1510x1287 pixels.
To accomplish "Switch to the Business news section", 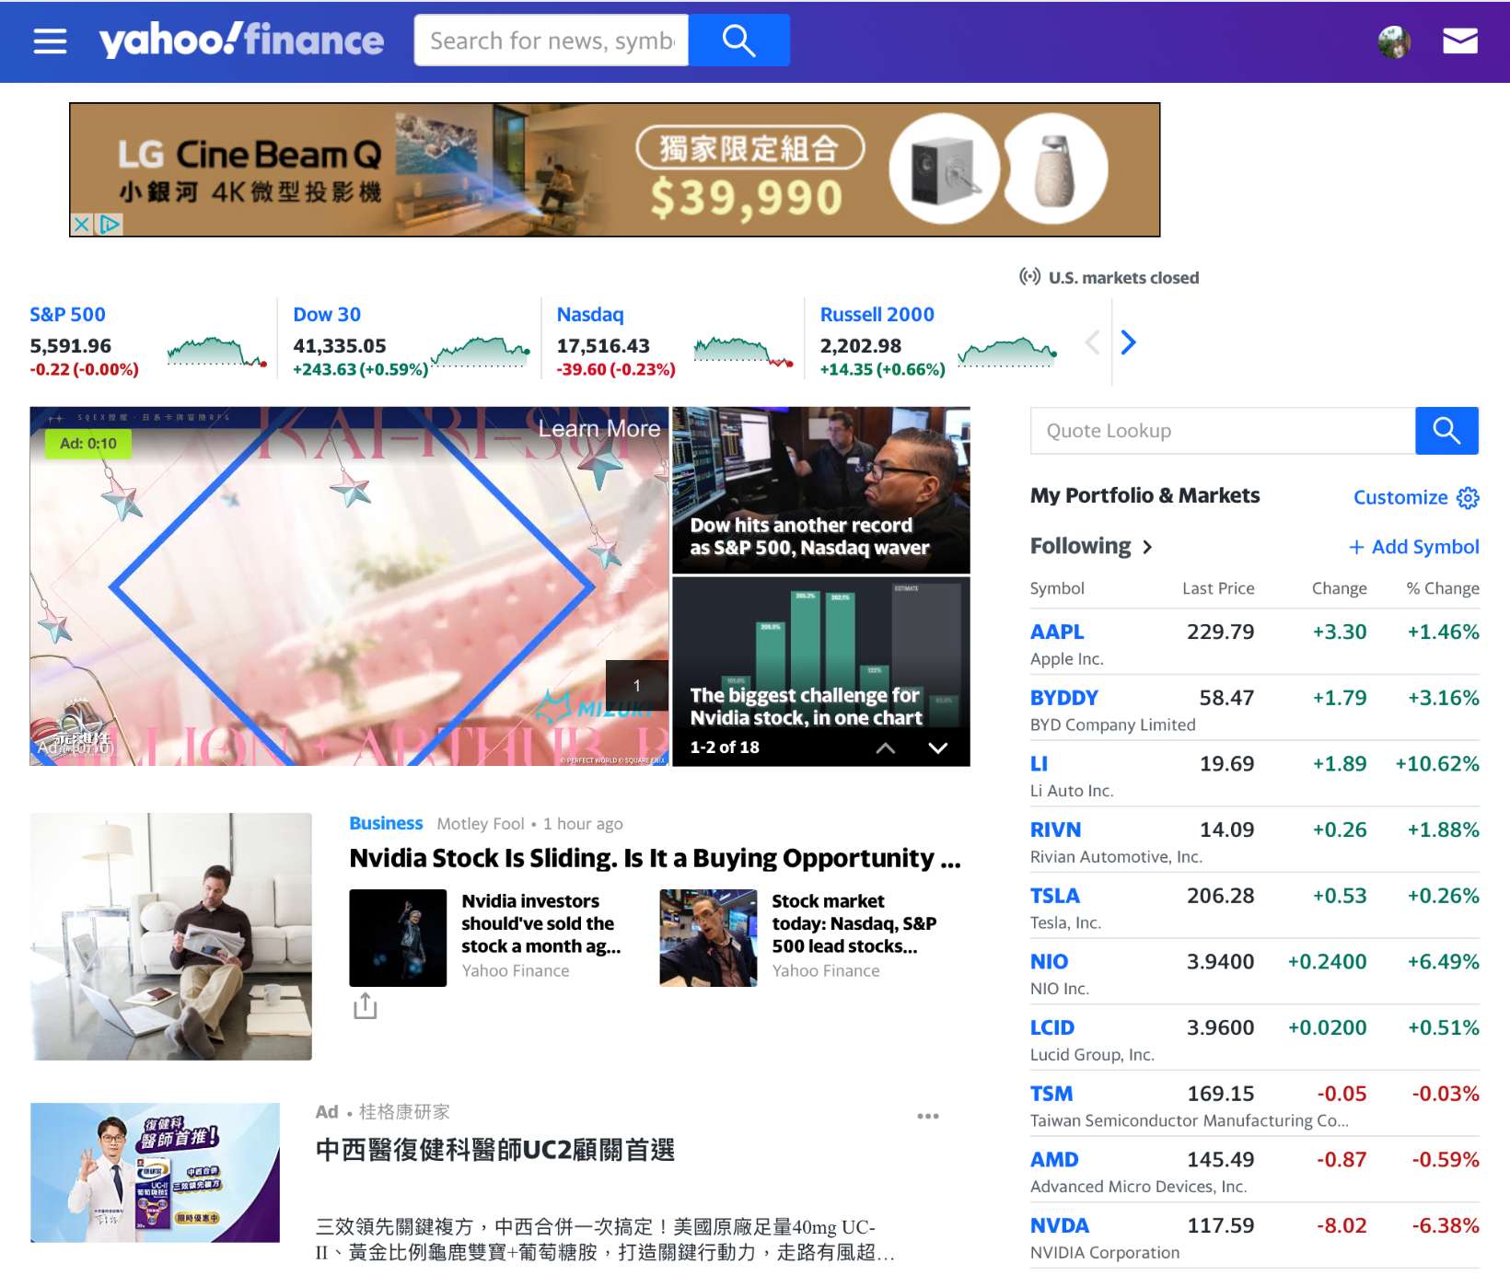I will tap(385, 823).
